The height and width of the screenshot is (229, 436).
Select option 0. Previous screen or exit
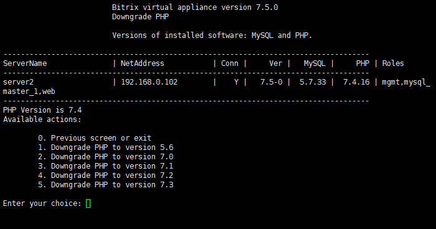tap(95, 138)
